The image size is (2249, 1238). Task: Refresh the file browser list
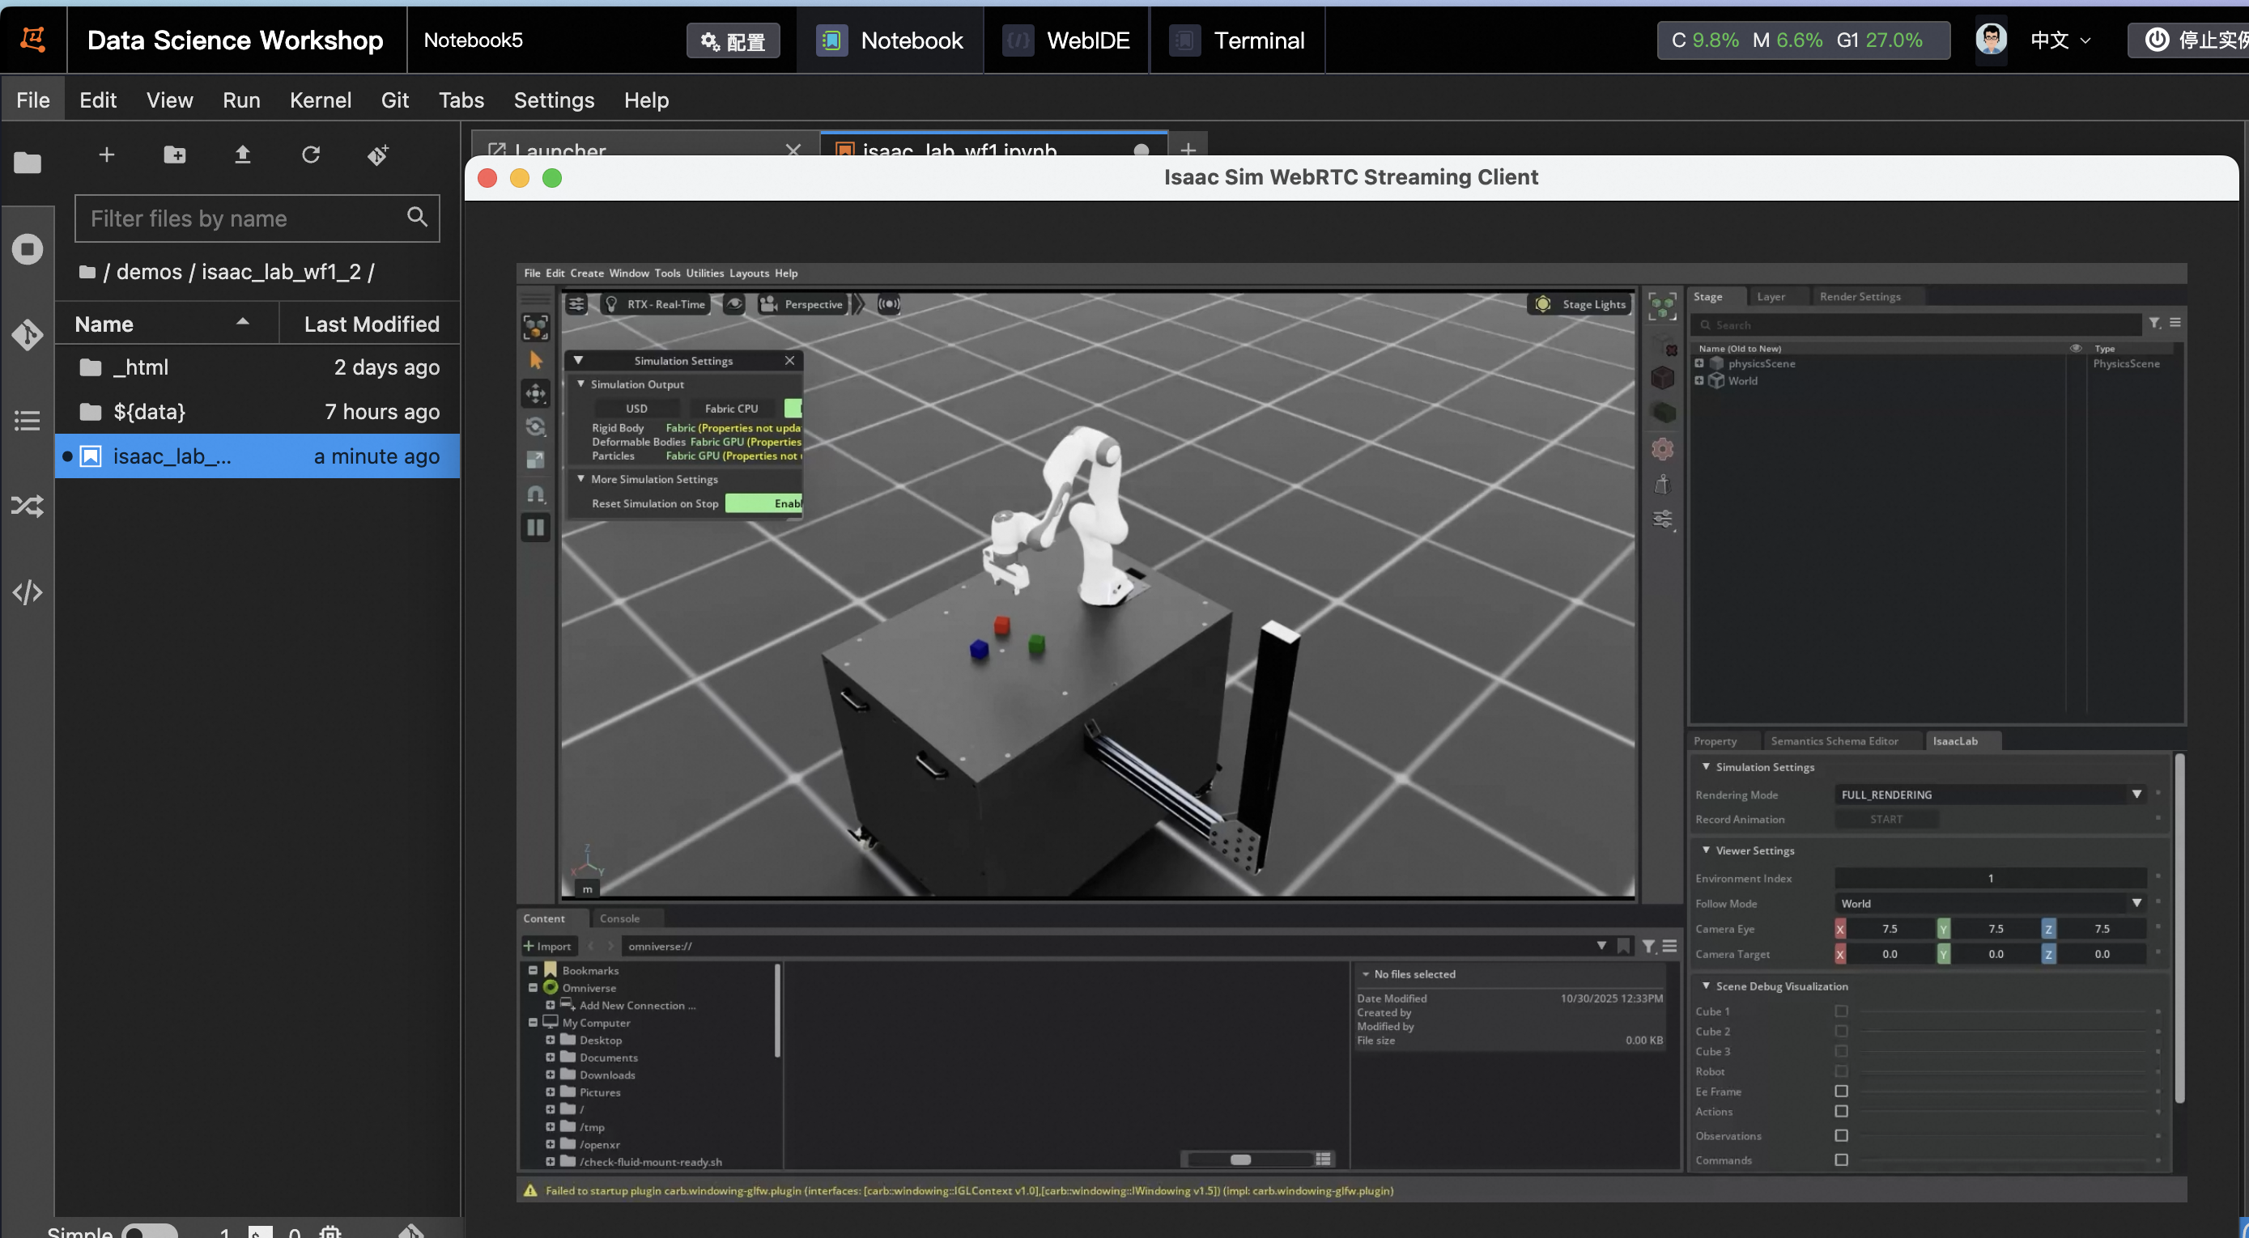click(x=311, y=155)
